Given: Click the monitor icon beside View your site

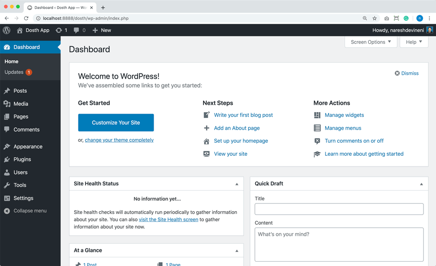Looking at the screenshot, I should [206, 154].
